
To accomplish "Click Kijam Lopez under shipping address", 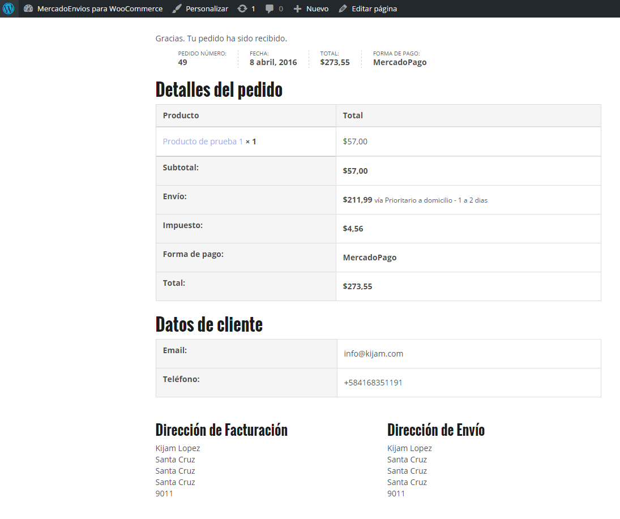I will tap(409, 448).
